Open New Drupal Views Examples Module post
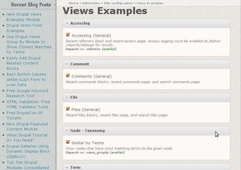Screen dimensions: 241x170 tap(24, 17)
